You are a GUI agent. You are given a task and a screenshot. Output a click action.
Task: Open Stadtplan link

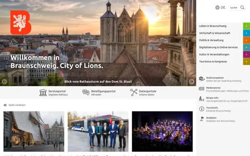(220, 119)
